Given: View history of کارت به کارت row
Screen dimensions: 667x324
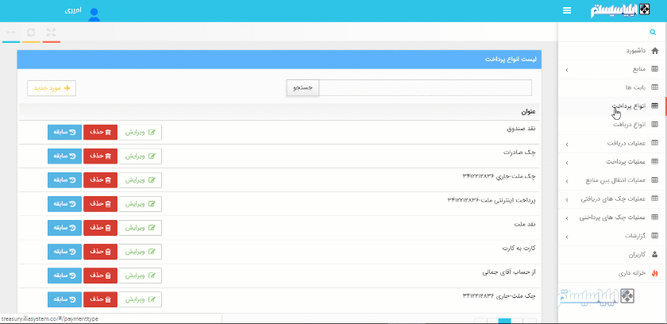Looking at the screenshot, I should coord(64,252).
